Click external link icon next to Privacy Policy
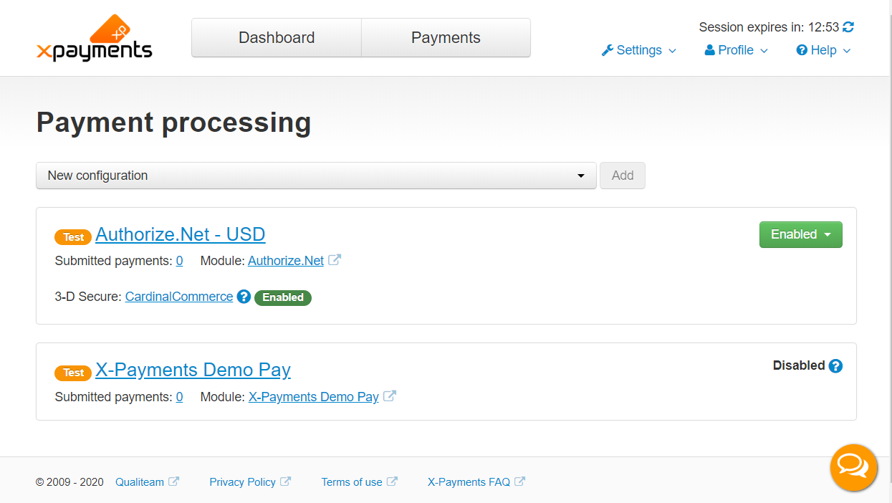 285,482
